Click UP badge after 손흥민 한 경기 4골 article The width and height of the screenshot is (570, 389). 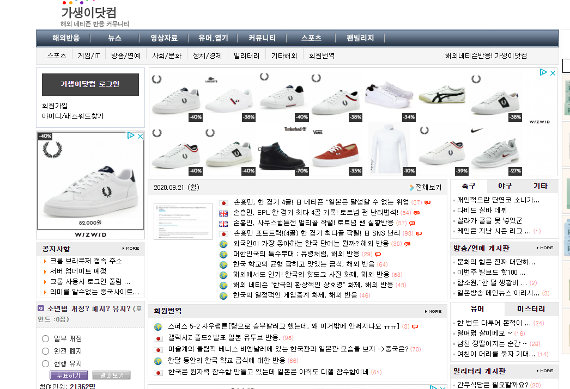pyautogui.click(x=427, y=202)
